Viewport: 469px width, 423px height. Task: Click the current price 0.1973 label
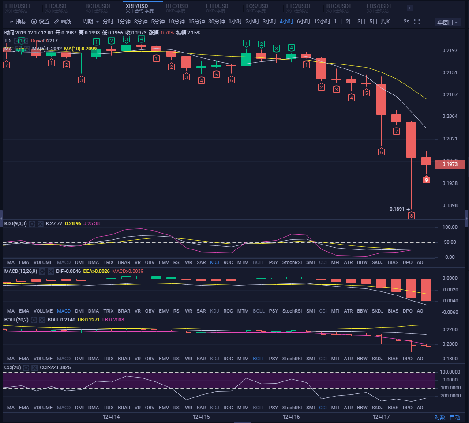tap(450, 164)
